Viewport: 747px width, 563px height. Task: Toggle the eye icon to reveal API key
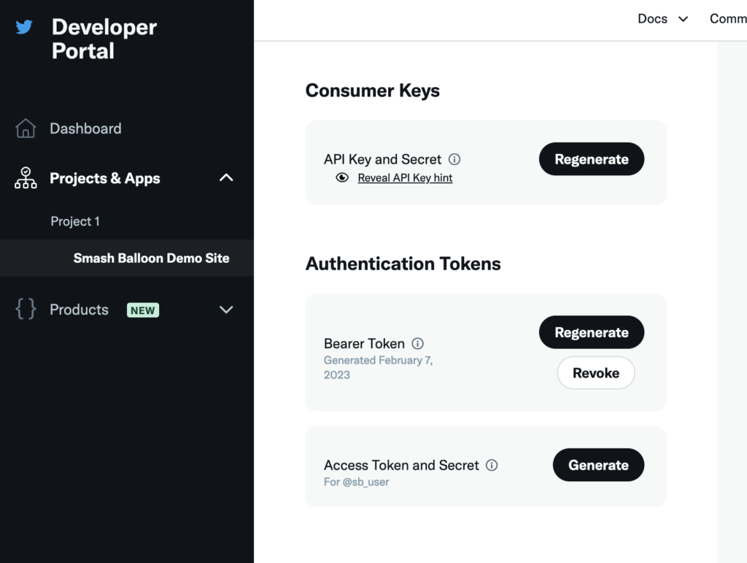341,177
